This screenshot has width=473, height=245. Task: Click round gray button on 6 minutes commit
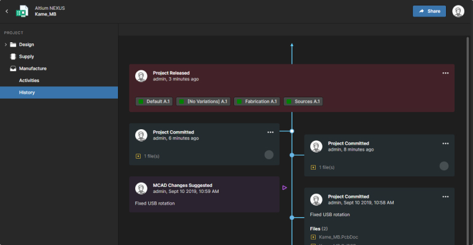point(269,155)
